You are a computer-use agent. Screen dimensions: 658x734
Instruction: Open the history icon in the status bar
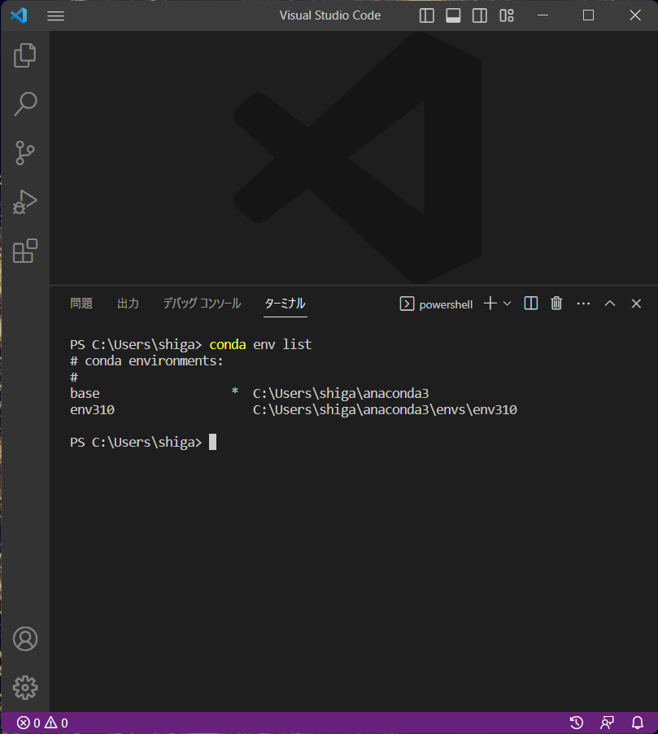[577, 723]
